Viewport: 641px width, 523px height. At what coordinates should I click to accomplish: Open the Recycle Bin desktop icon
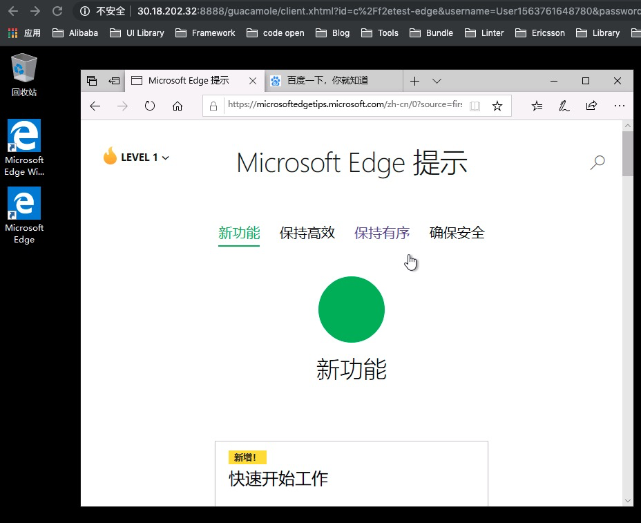(23, 75)
